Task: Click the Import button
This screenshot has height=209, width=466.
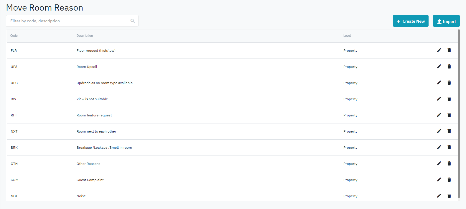Action: (x=446, y=21)
